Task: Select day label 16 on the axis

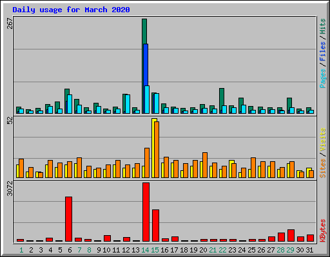Action: [164, 250]
